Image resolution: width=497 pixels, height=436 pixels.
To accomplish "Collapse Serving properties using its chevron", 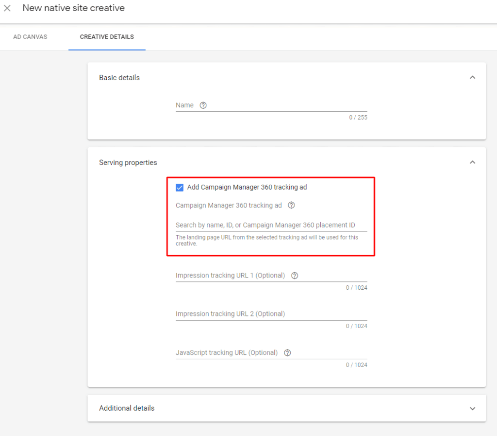I will pos(472,162).
